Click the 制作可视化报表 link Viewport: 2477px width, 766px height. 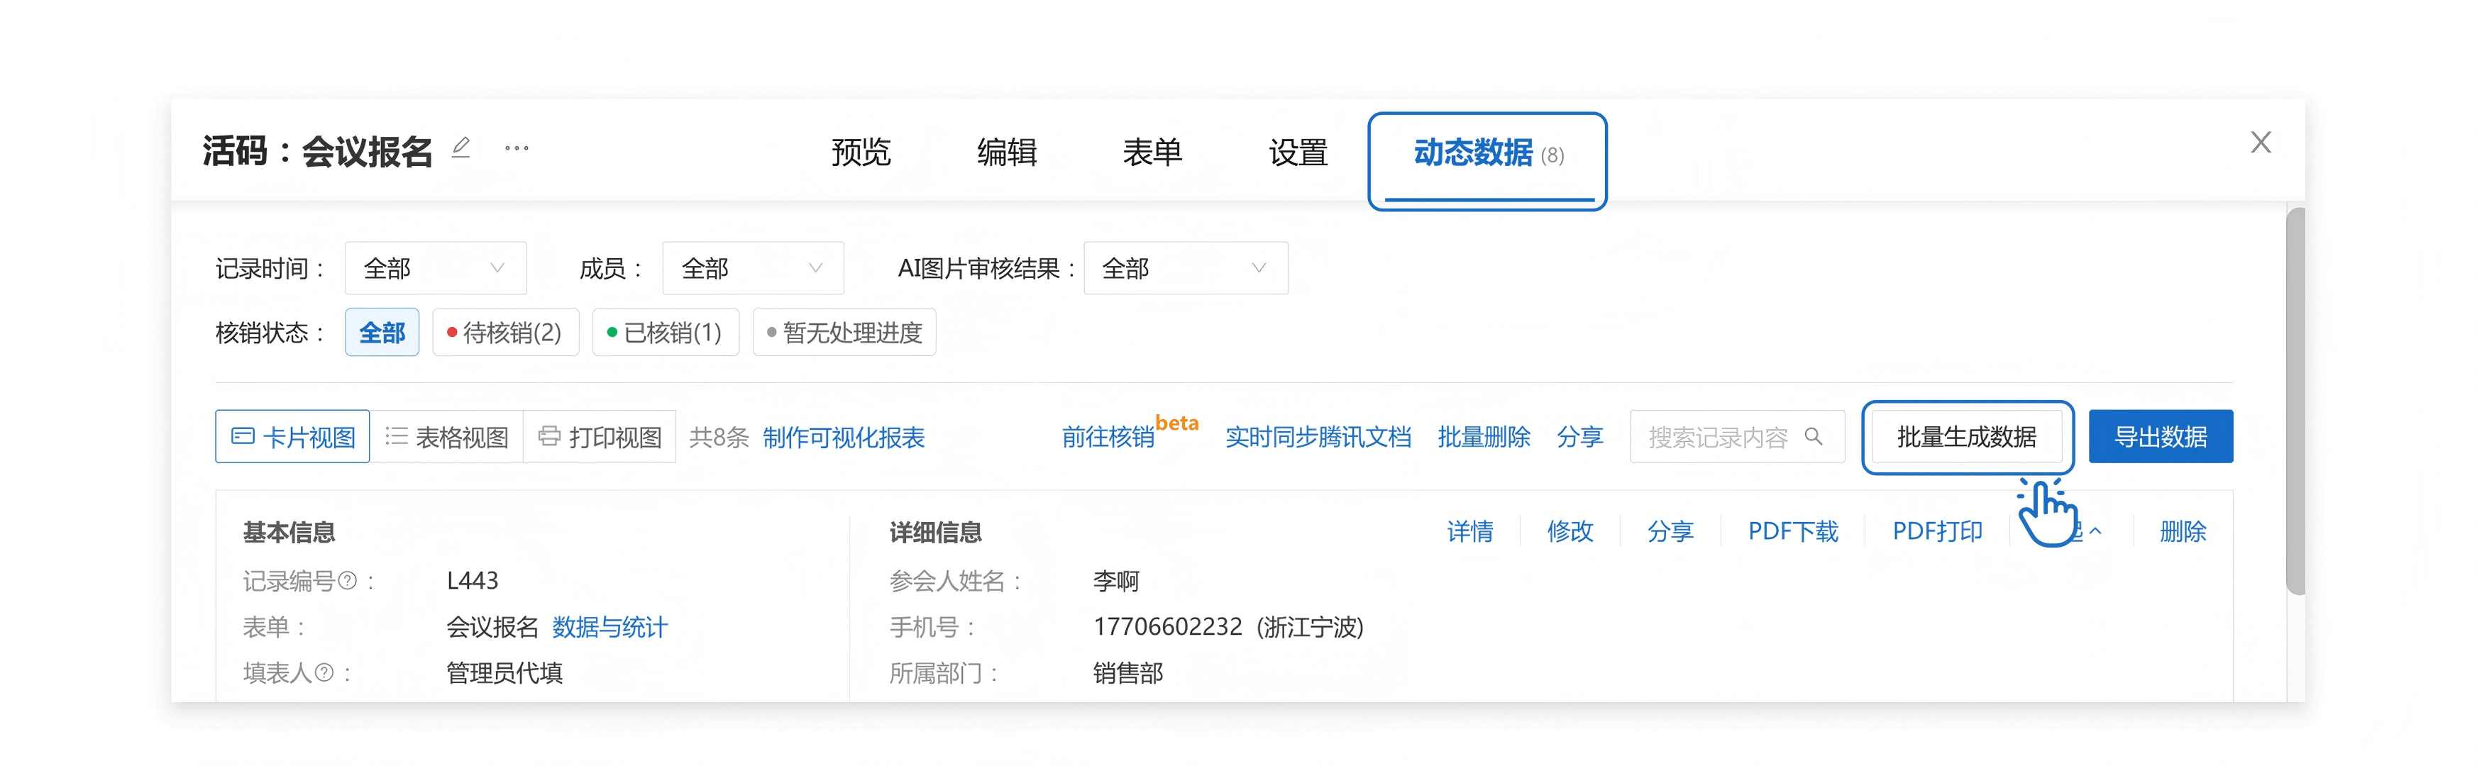point(844,438)
